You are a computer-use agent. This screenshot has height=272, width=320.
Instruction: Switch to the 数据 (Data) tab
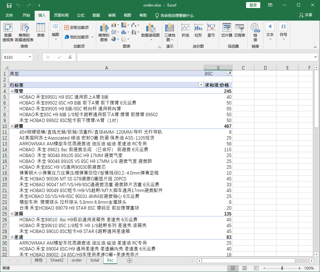pyautogui.click(x=96, y=15)
